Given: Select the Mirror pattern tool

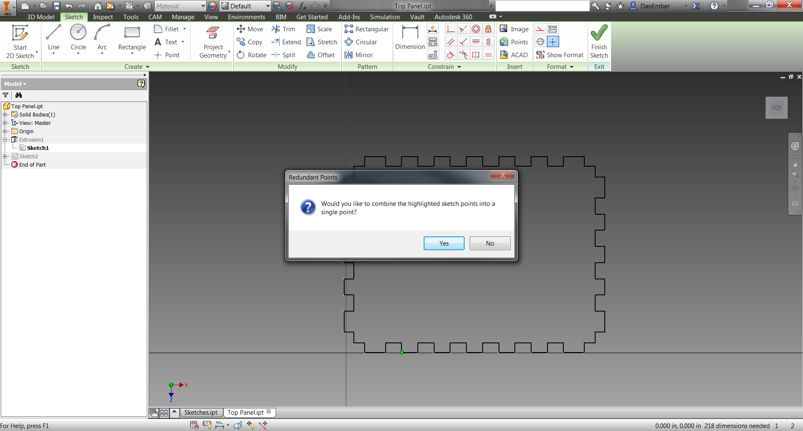Looking at the screenshot, I should [358, 55].
